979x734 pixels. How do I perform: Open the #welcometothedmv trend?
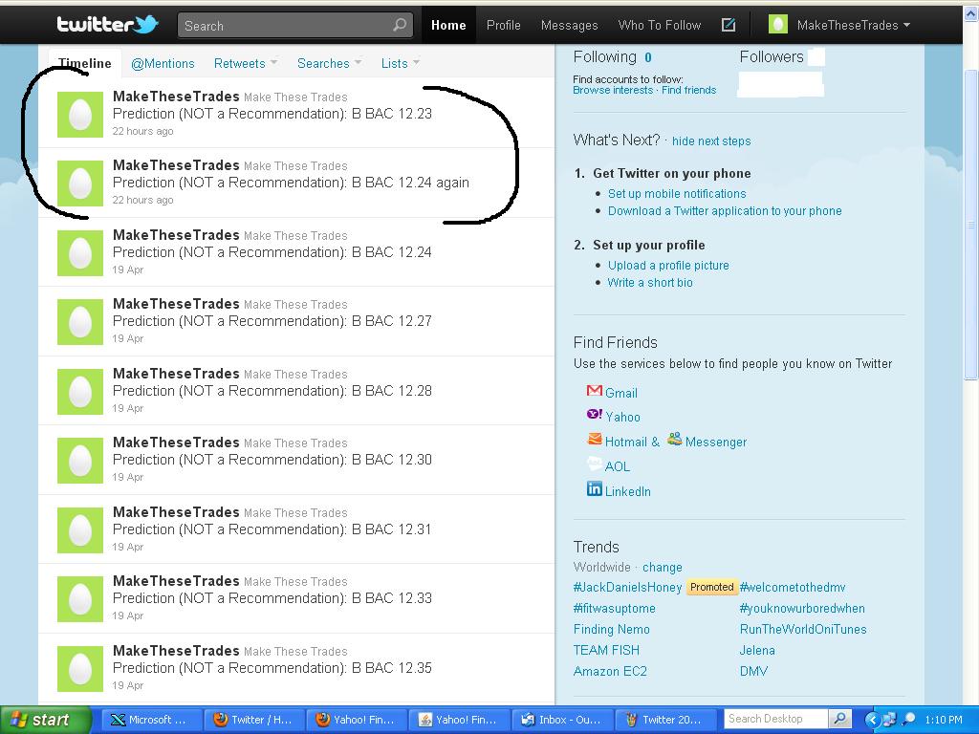click(793, 588)
